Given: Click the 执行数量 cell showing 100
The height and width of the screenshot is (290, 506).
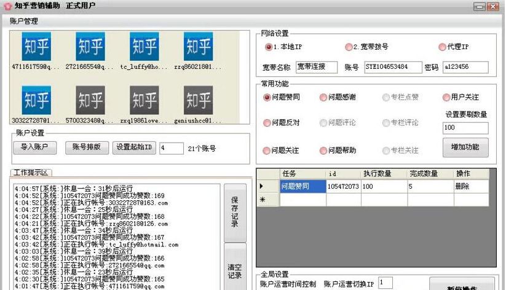Looking at the screenshot, I should (384, 186).
